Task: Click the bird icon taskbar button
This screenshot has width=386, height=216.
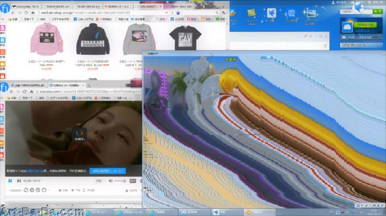Action: [227, 212]
